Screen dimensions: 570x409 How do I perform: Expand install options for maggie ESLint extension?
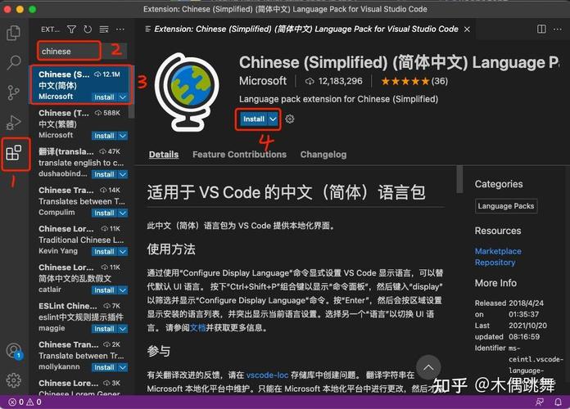pyautogui.click(x=123, y=329)
